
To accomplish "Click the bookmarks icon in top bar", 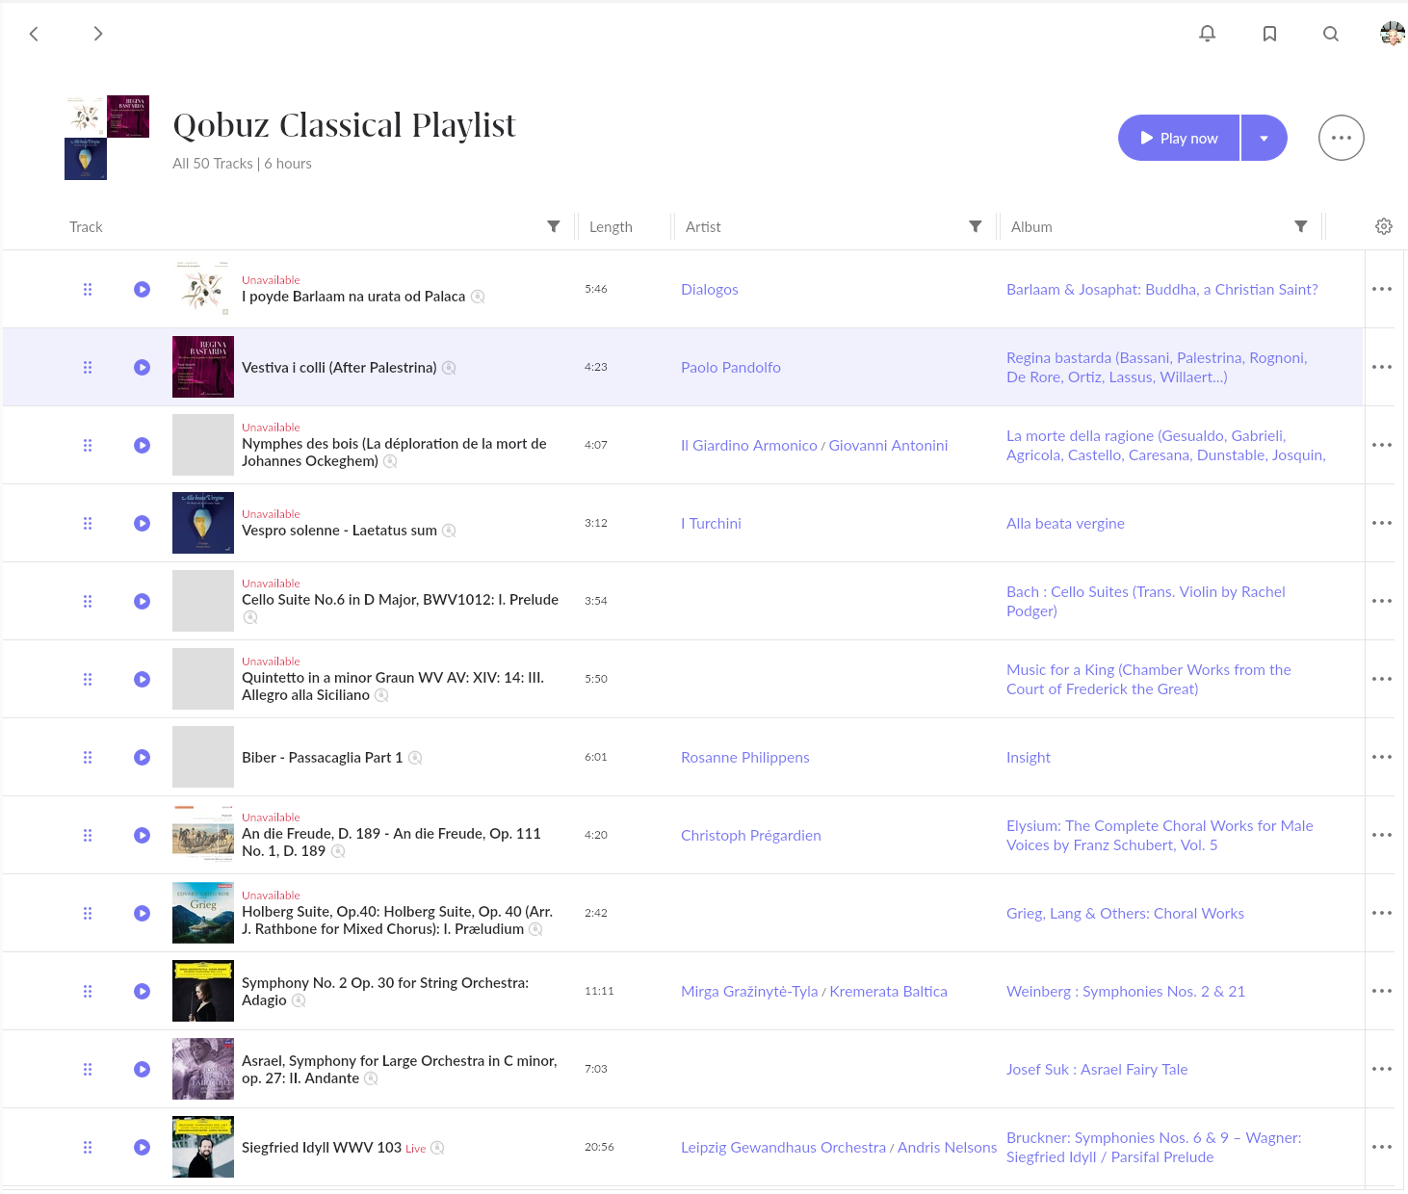I will tap(1269, 34).
